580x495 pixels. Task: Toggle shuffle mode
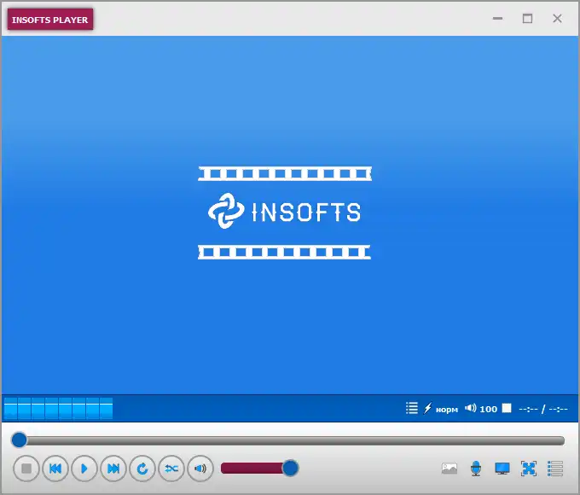point(171,469)
